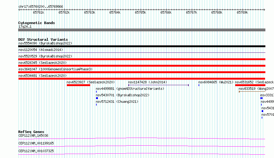Click the 65761k ruler tick label

coord(38,12)
